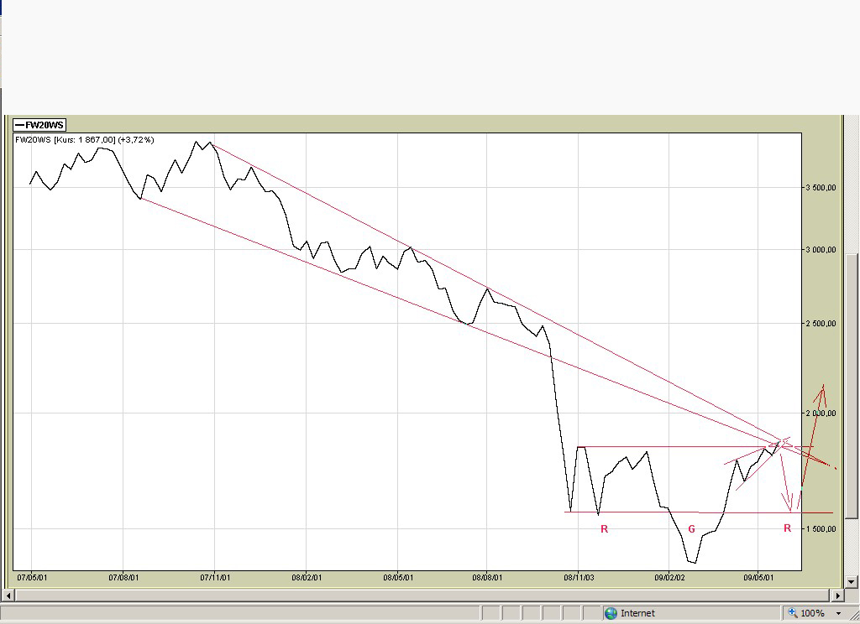Click the left red R annotation letter

(x=605, y=528)
